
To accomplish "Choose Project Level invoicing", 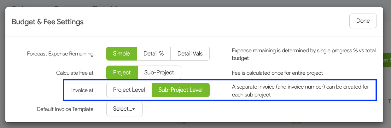I will tap(129, 90).
